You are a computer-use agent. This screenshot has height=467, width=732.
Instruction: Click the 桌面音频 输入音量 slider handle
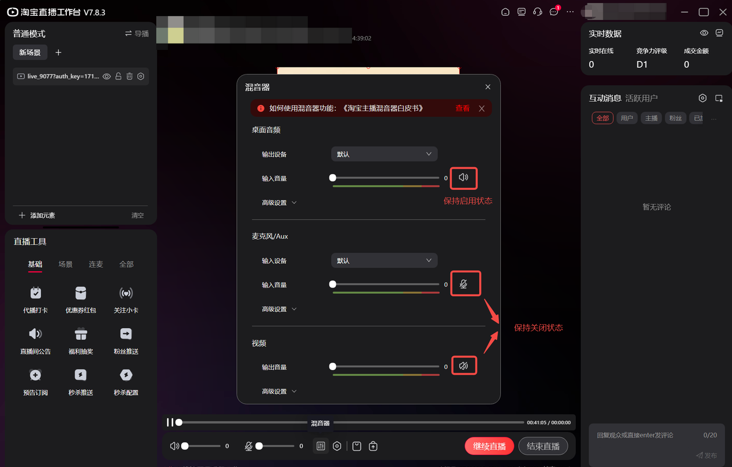[333, 178]
